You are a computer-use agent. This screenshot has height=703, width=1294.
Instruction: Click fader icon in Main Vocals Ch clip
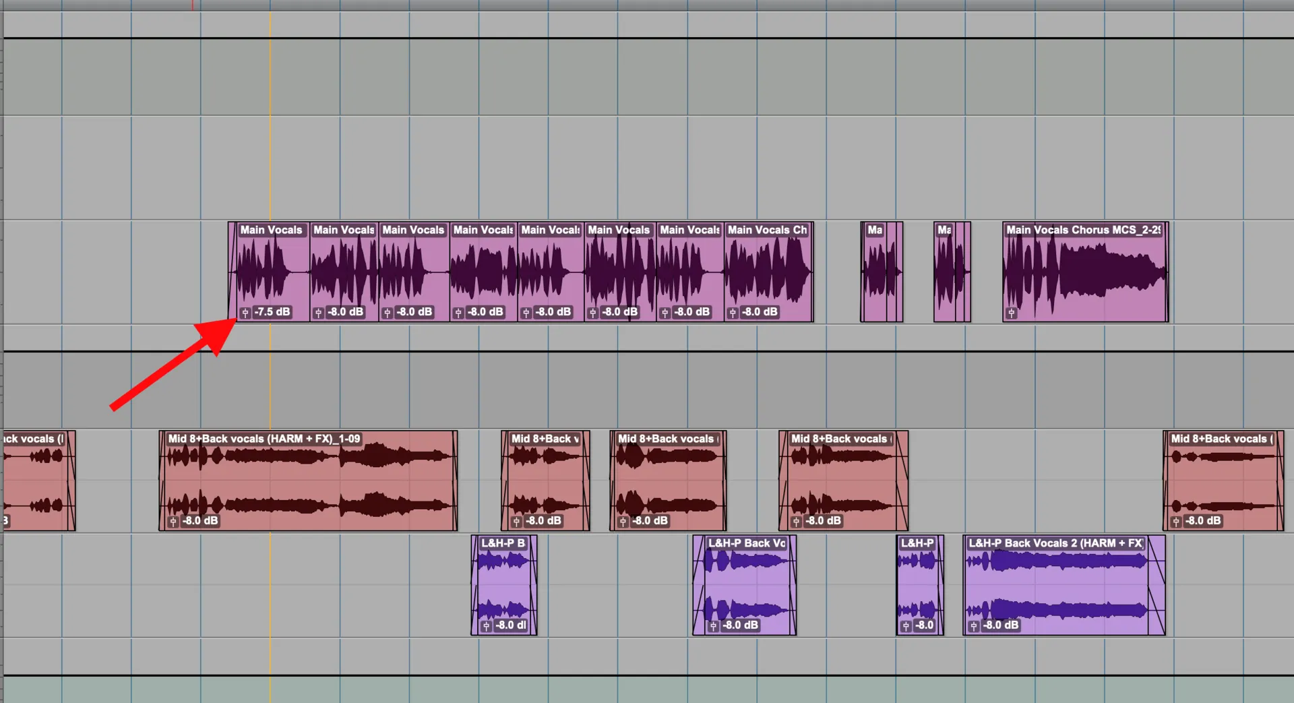(733, 313)
